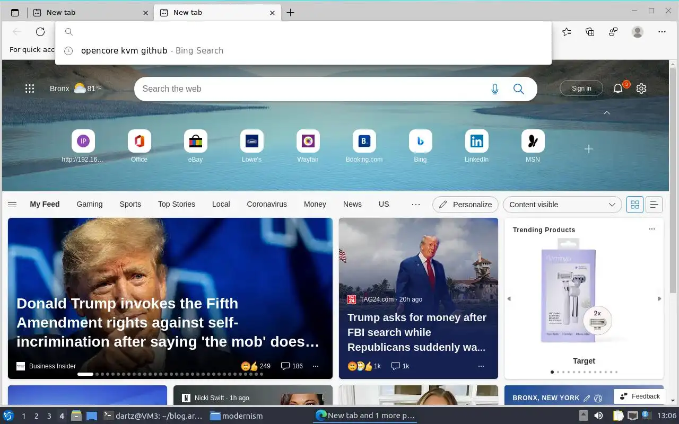Click the volume speaker tray icon
The height and width of the screenshot is (424, 679).
pos(598,416)
